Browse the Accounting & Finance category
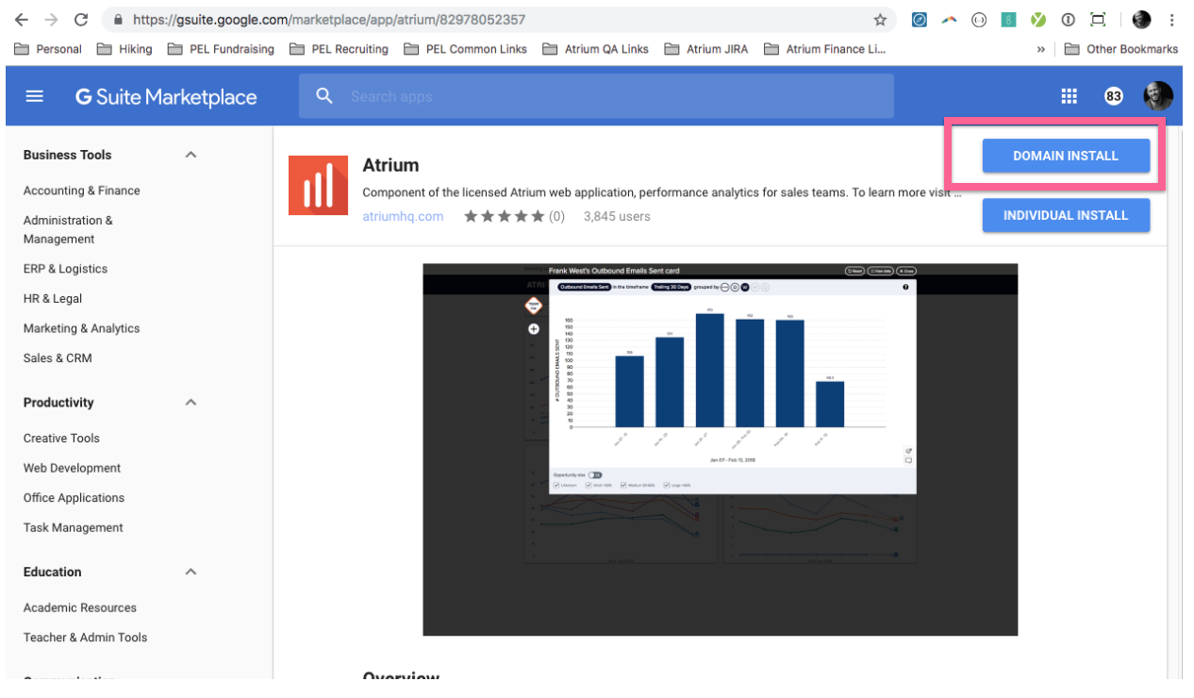 82,191
